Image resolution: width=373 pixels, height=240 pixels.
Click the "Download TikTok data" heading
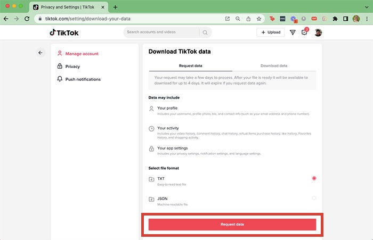pyautogui.click(x=180, y=52)
